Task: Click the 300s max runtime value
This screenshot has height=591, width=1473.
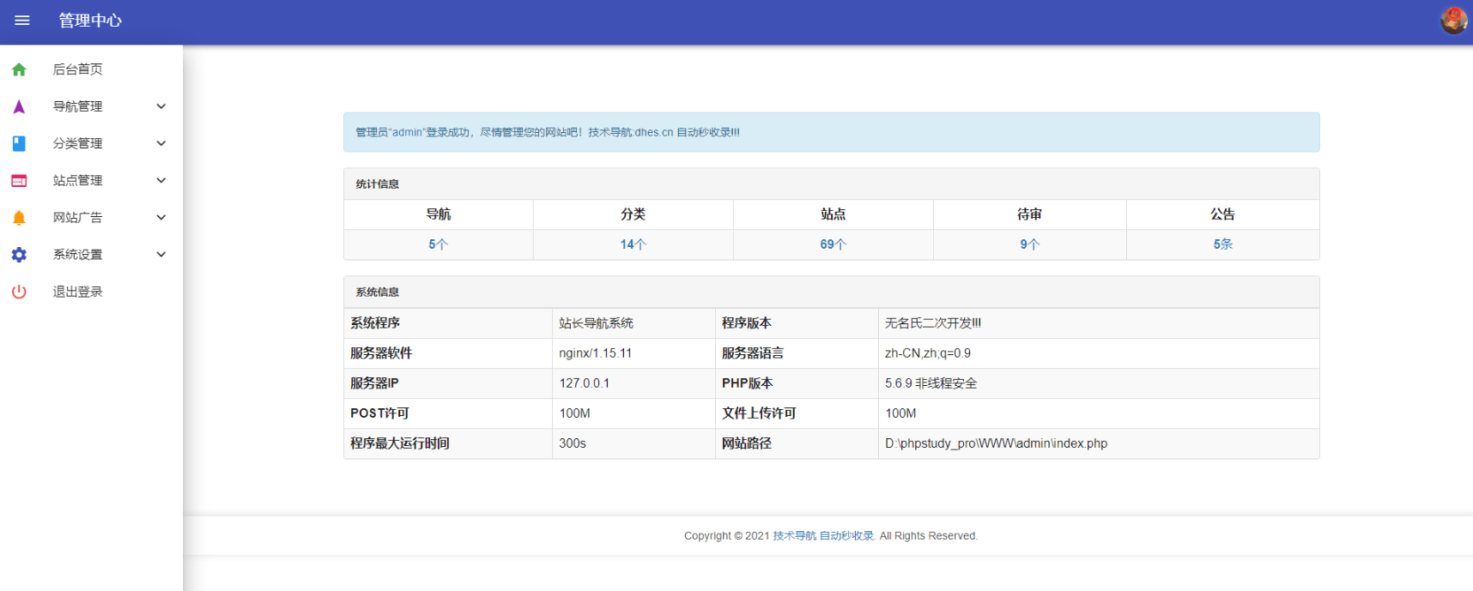Action: click(573, 443)
